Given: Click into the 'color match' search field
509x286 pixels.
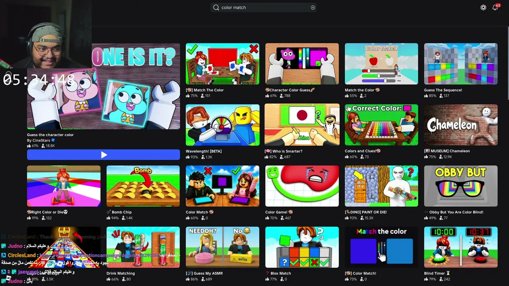Looking at the screenshot, I should click(x=263, y=8).
